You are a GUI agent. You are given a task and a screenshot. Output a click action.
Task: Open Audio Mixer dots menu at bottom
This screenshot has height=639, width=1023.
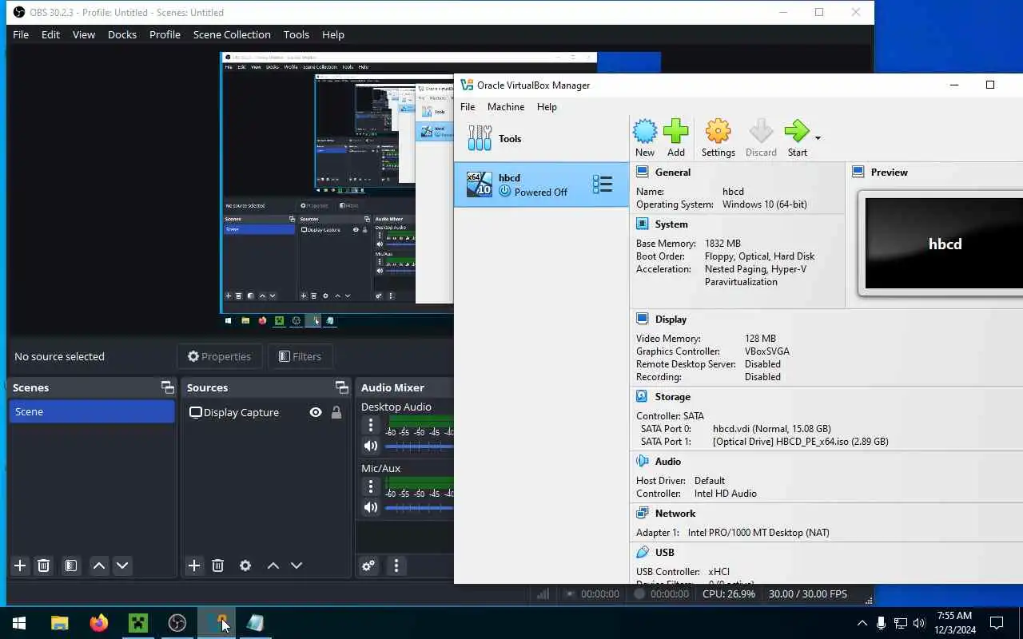[396, 566]
